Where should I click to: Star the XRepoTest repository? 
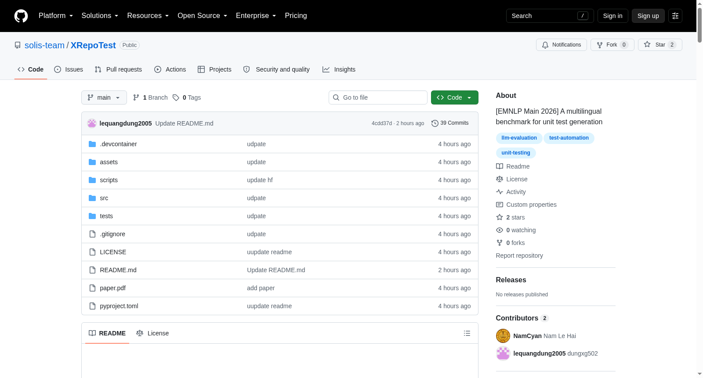[x=660, y=45]
